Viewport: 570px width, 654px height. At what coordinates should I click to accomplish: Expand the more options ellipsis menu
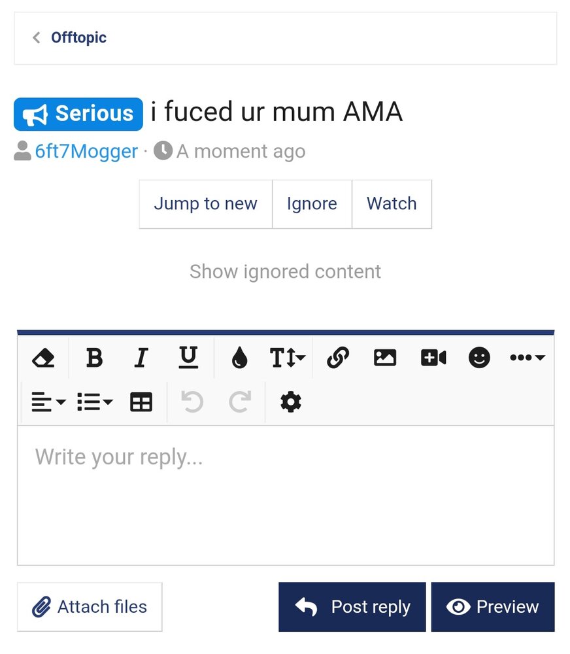click(527, 358)
